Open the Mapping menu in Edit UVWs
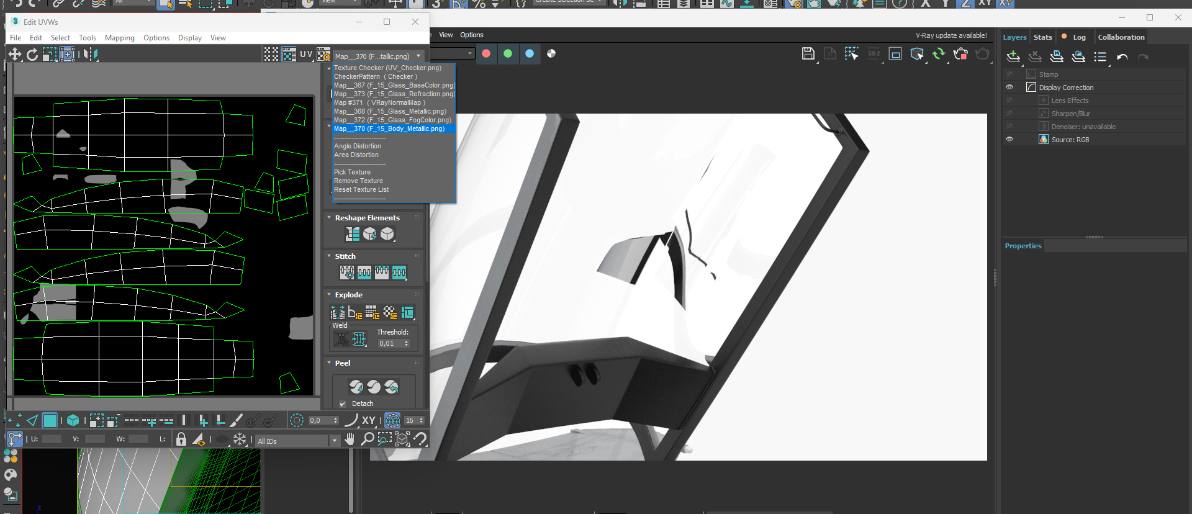Screen dimensions: 1192x514 pyautogui.click(x=120, y=38)
